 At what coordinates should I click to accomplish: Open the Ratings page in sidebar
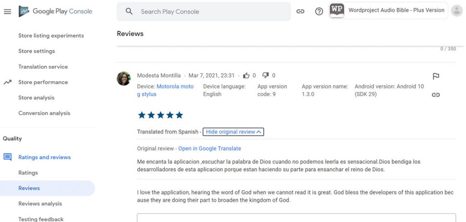click(x=28, y=173)
